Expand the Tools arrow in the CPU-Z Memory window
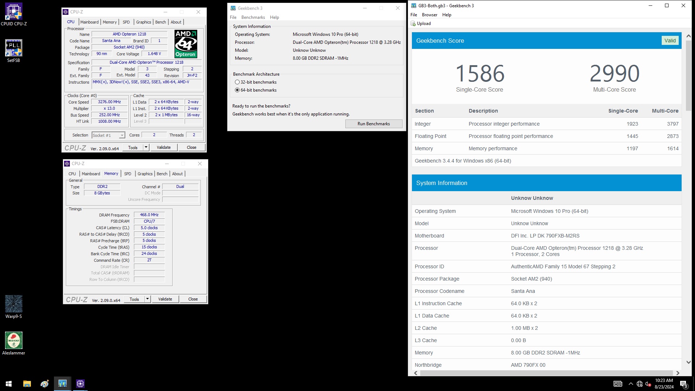Image resolution: width=695 pixels, height=391 pixels. coord(147,299)
